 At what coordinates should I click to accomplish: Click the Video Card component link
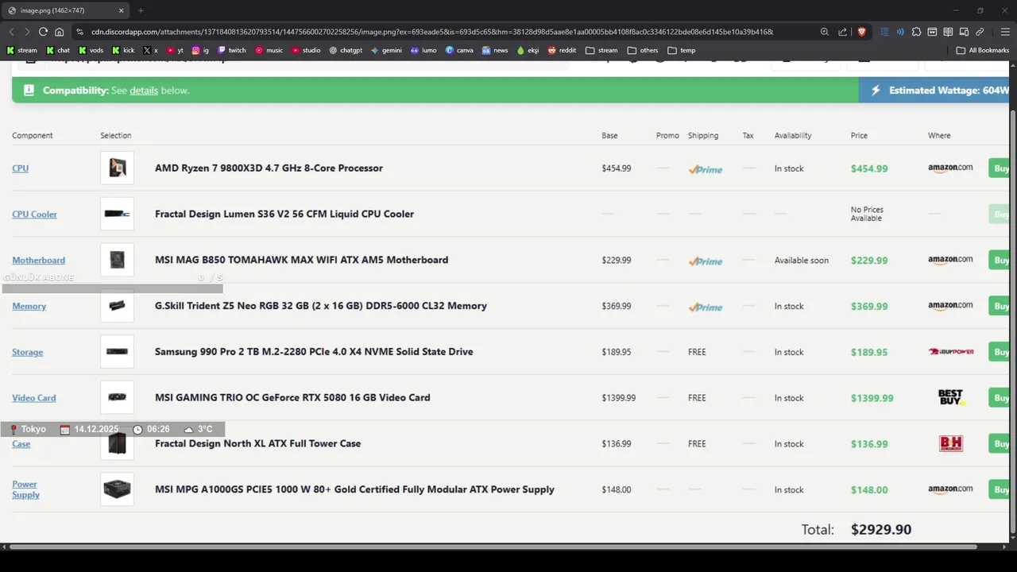click(x=34, y=398)
